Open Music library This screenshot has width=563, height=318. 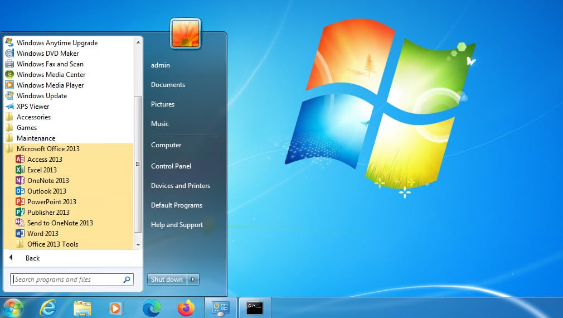click(x=160, y=124)
